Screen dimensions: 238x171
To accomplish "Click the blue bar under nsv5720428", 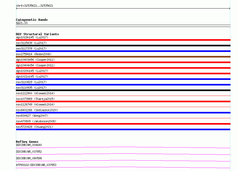I will tap(123, 129).
